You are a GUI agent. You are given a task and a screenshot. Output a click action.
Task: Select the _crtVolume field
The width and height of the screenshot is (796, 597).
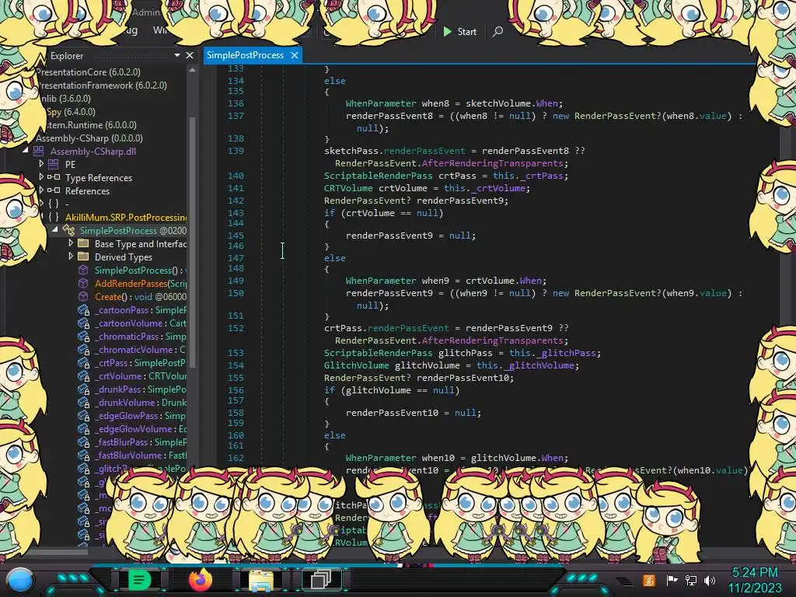(140, 376)
